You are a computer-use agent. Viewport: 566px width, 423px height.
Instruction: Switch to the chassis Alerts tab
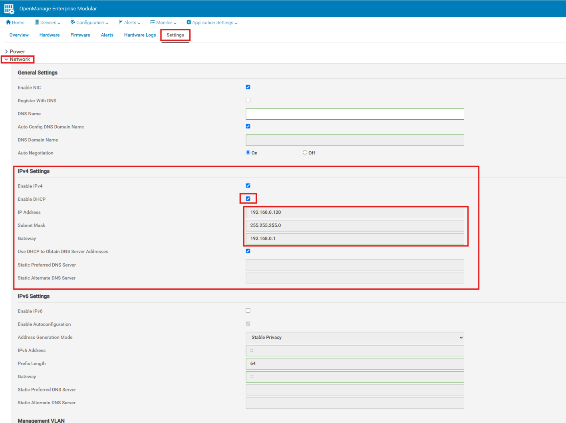[107, 35]
